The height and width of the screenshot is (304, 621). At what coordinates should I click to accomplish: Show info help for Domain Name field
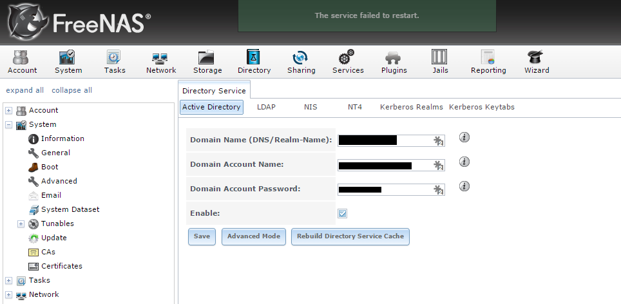tap(464, 137)
